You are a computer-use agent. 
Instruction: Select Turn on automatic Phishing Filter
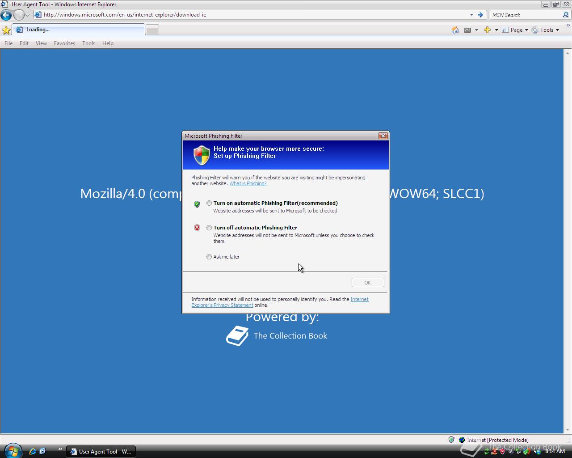coord(209,203)
